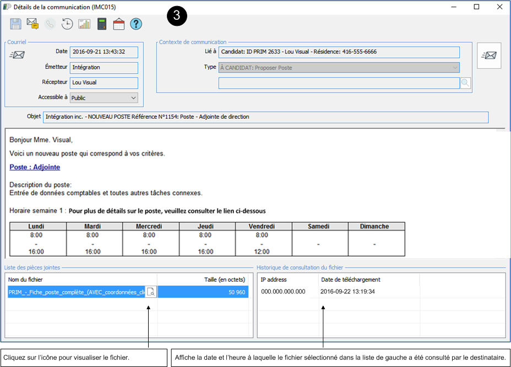Click the 'Date de téléchargement' column header
The height and width of the screenshot is (367, 511).
[351, 280]
